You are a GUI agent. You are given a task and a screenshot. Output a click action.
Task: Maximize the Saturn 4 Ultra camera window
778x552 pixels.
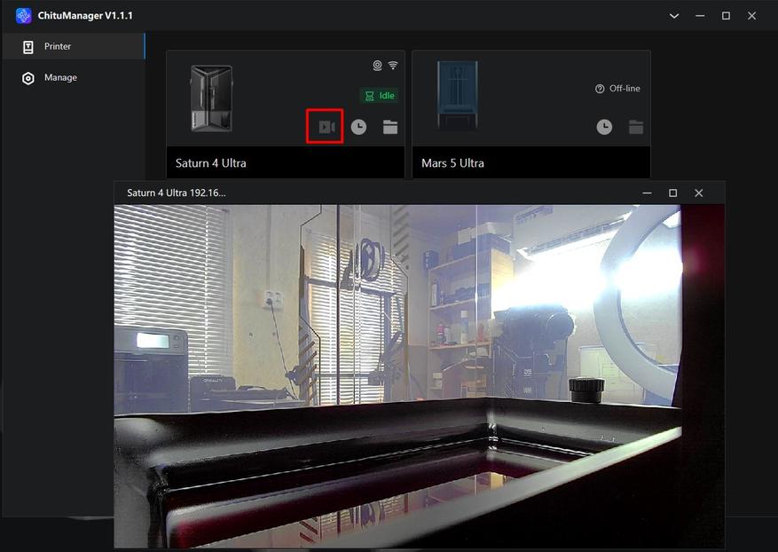(672, 193)
